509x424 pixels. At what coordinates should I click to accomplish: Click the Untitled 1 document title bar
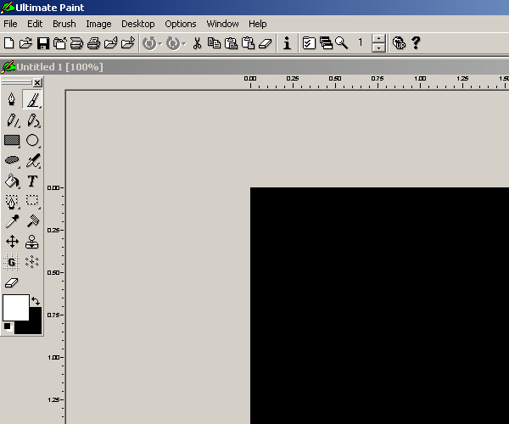(255, 67)
